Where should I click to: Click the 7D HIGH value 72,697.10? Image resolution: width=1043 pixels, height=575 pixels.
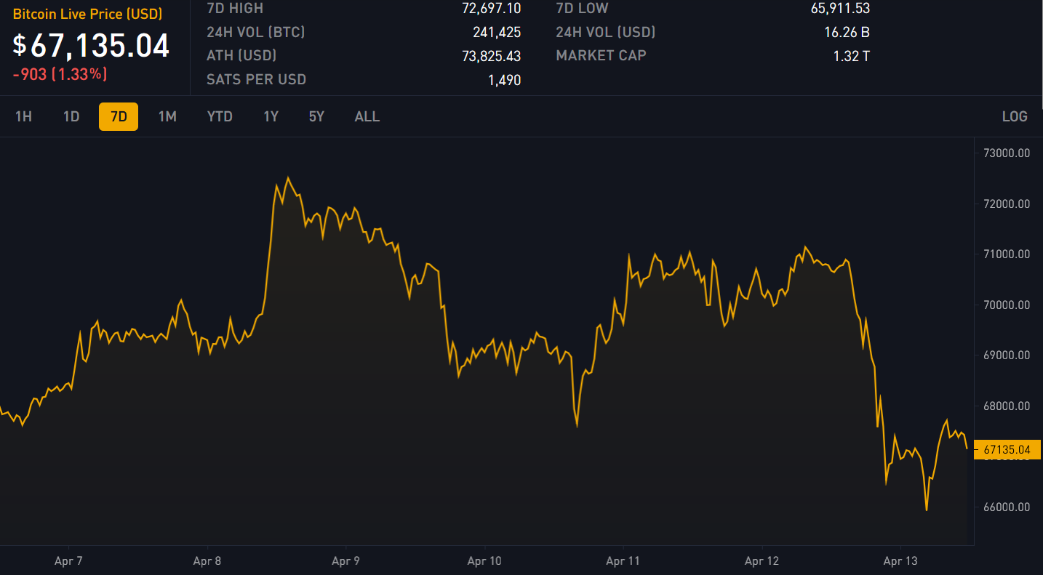point(491,9)
